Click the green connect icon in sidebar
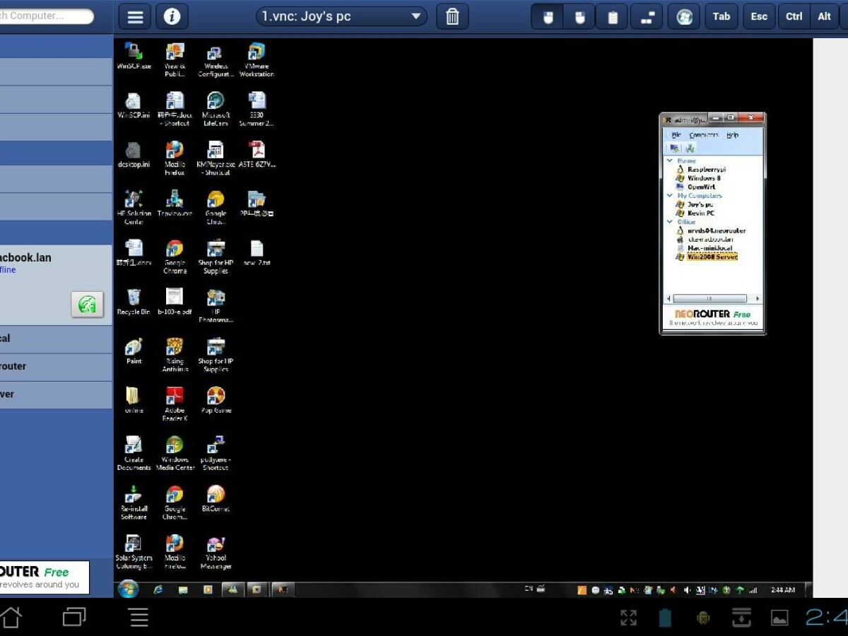Image resolution: width=848 pixels, height=636 pixels. (87, 305)
